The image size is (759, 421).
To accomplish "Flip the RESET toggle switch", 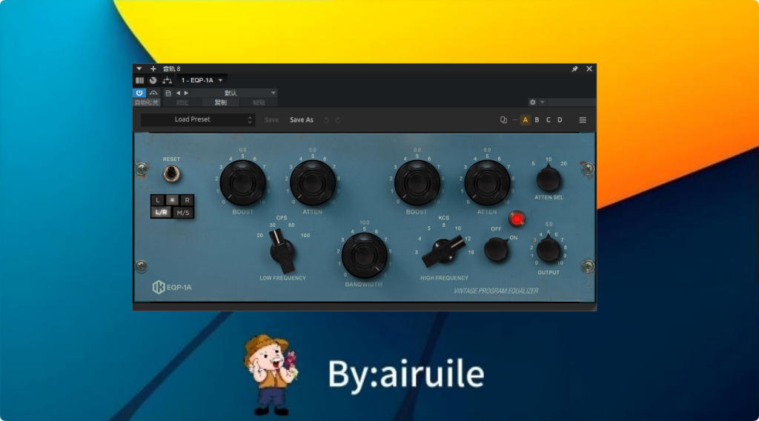I will point(171,173).
